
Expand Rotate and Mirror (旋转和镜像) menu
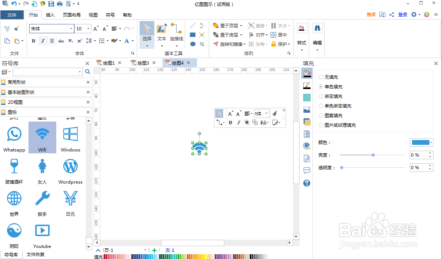pos(245,44)
